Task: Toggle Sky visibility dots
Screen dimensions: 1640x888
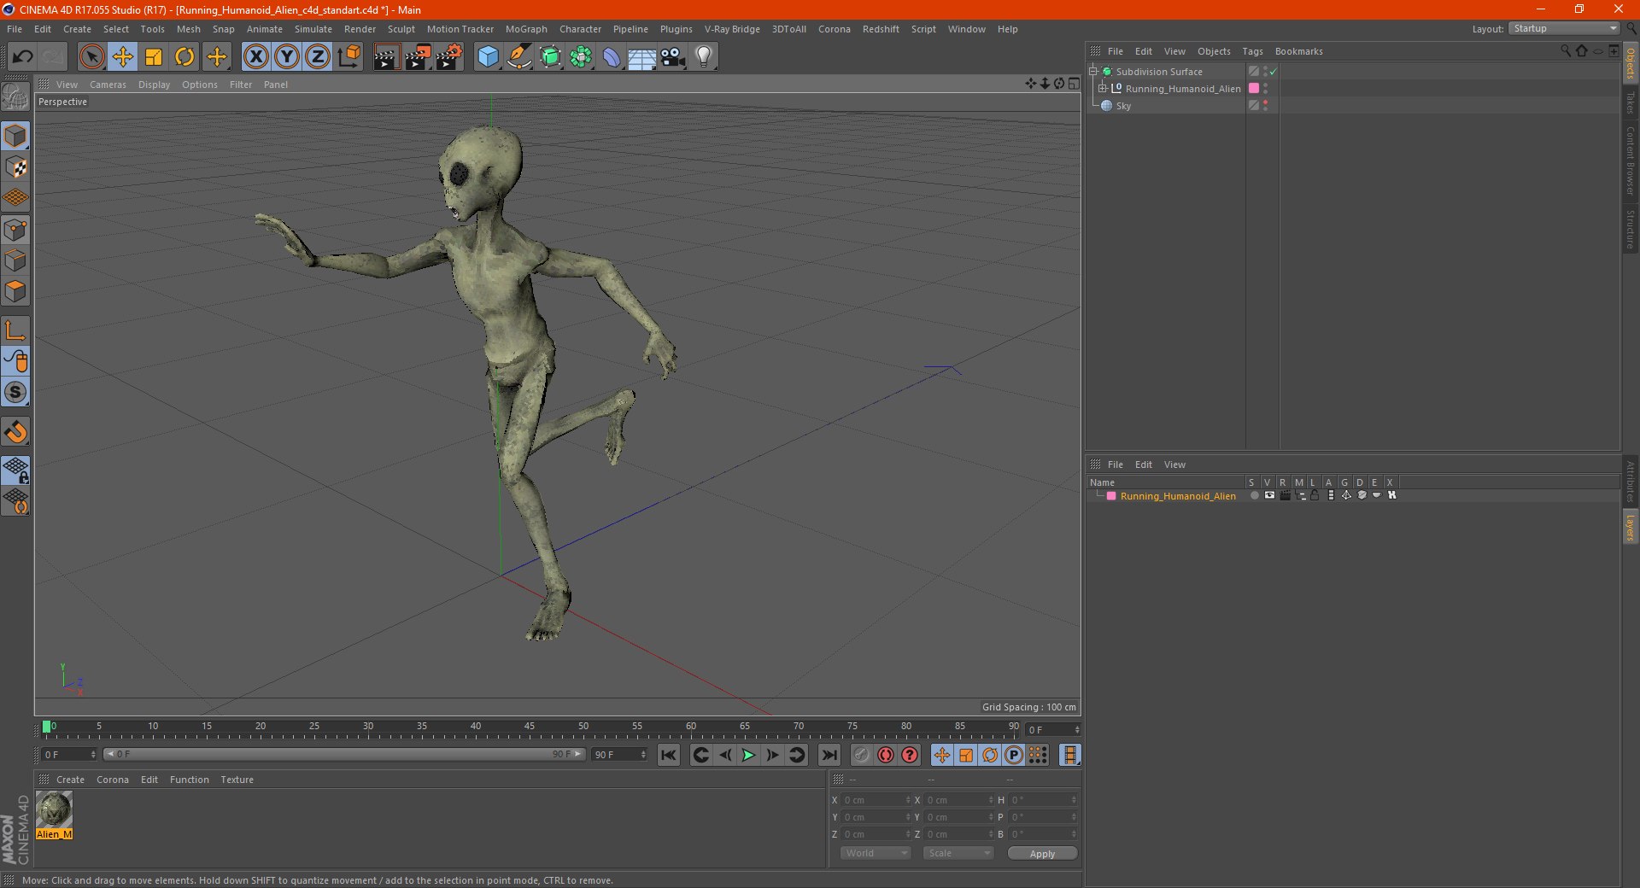Action: [x=1265, y=105]
